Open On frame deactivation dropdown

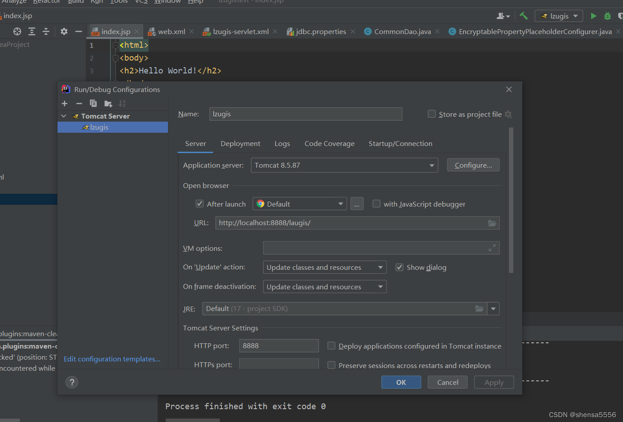[x=325, y=287]
